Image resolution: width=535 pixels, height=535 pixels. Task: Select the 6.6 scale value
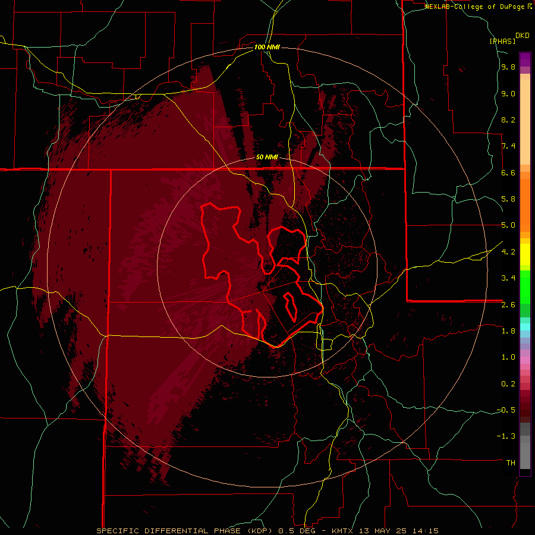click(508, 172)
